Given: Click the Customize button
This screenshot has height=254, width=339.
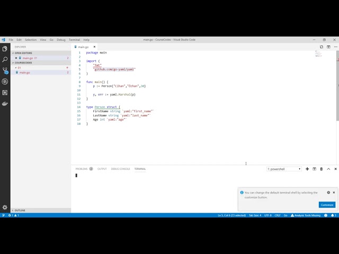Looking at the screenshot, I should pos(327,205).
